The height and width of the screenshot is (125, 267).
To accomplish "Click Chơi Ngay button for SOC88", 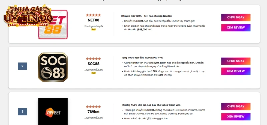I will (x=236, y=61).
